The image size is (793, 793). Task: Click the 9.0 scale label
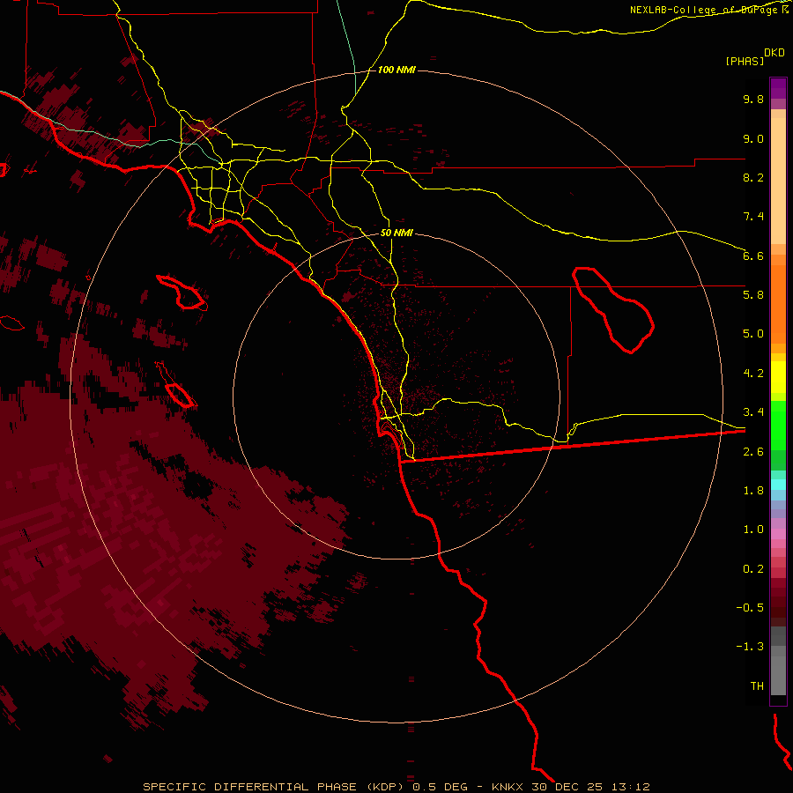tap(753, 138)
